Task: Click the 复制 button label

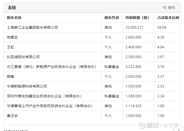Action: pyautogui.click(x=171, y=8)
